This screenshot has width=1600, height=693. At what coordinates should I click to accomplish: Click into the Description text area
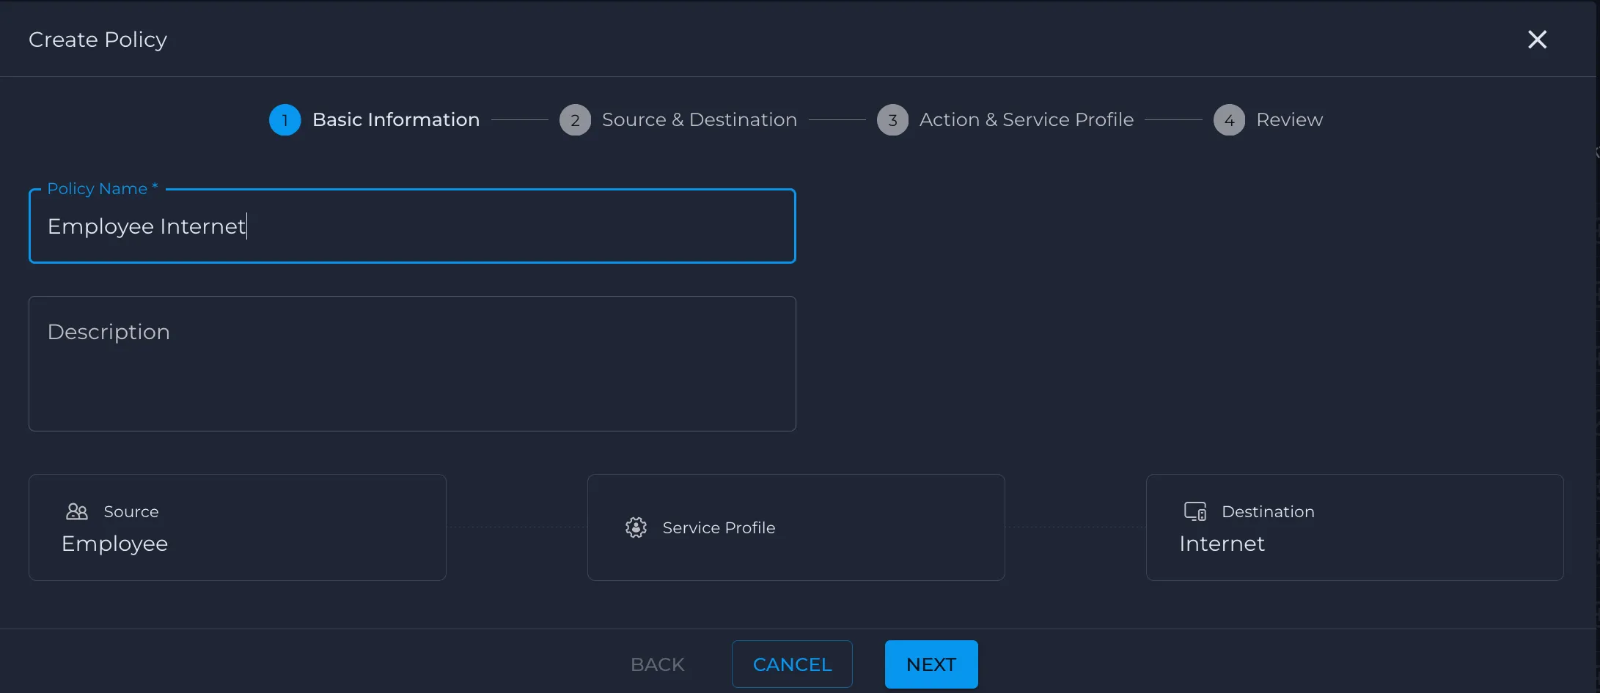click(x=412, y=363)
